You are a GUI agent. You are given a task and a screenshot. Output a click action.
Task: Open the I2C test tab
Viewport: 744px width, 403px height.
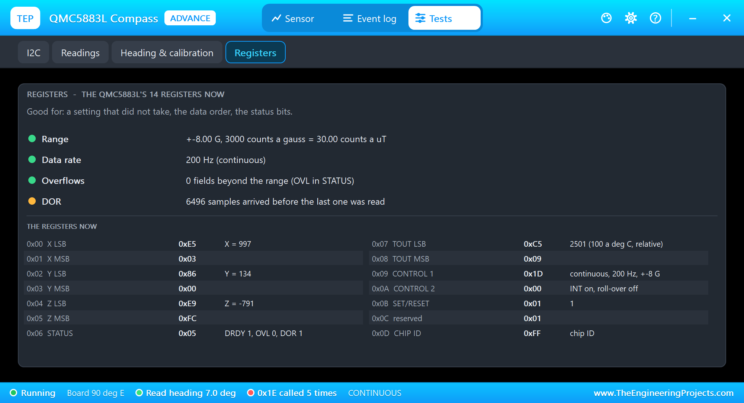(33, 52)
